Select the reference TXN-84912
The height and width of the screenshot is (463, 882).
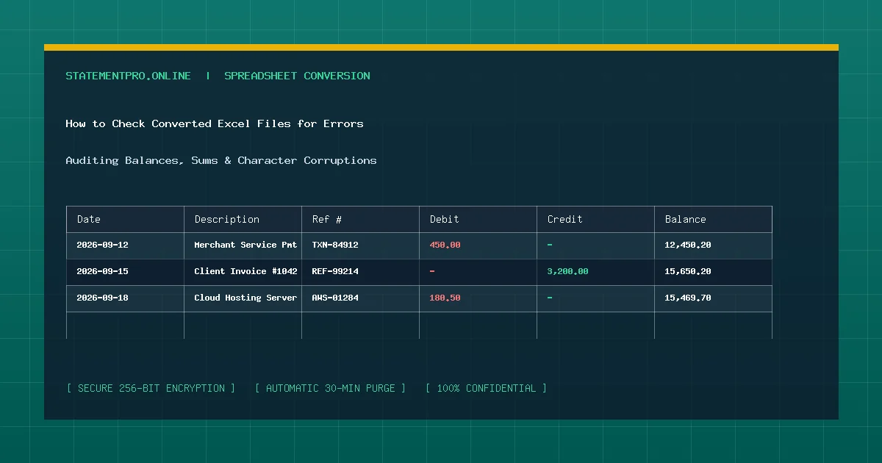pyautogui.click(x=335, y=245)
